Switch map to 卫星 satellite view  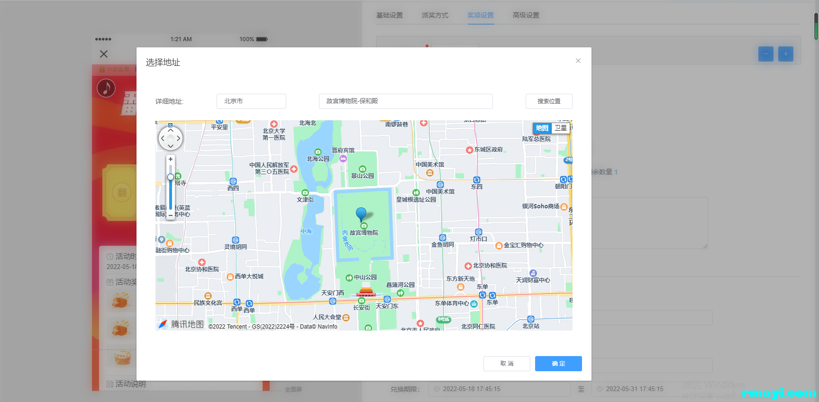coord(561,128)
